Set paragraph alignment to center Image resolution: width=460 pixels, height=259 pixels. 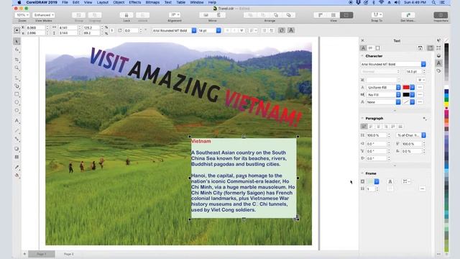pyautogui.click(x=379, y=127)
